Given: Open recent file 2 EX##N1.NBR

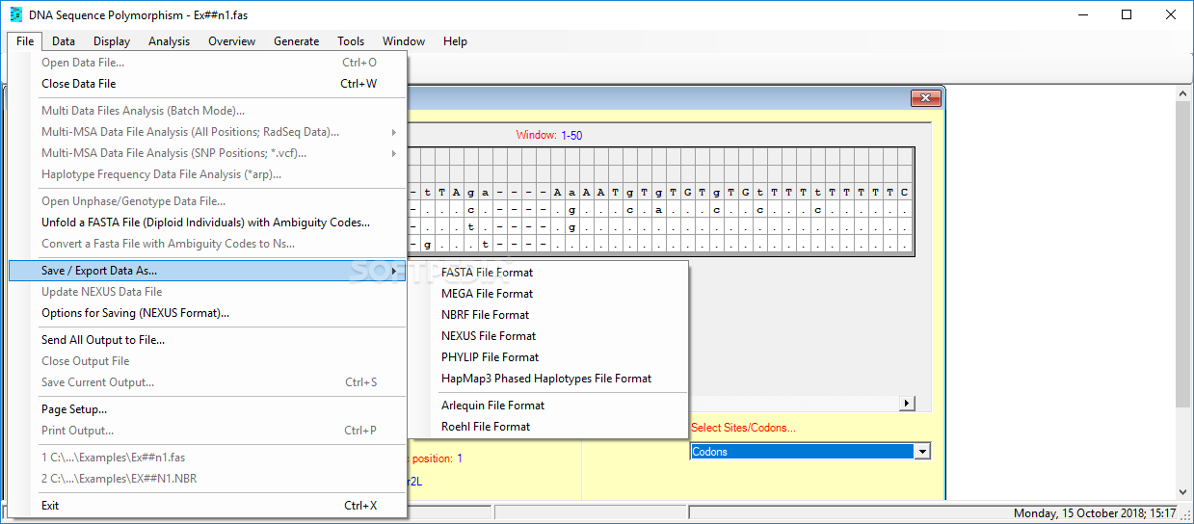Looking at the screenshot, I should click(x=208, y=479).
